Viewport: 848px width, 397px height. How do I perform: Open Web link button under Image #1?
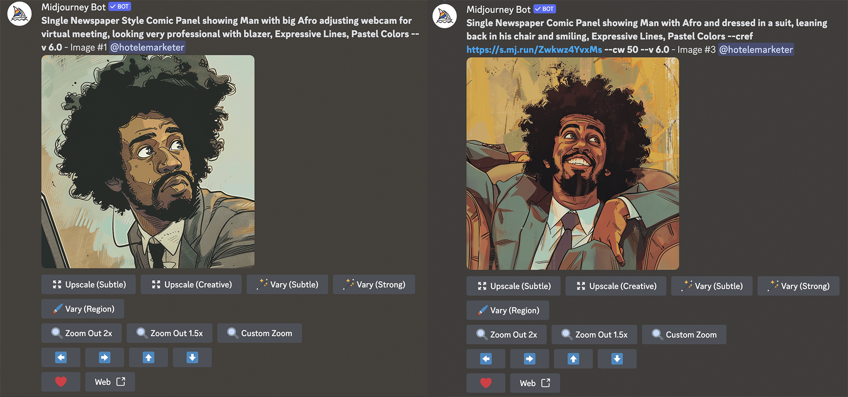[x=110, y=382]
